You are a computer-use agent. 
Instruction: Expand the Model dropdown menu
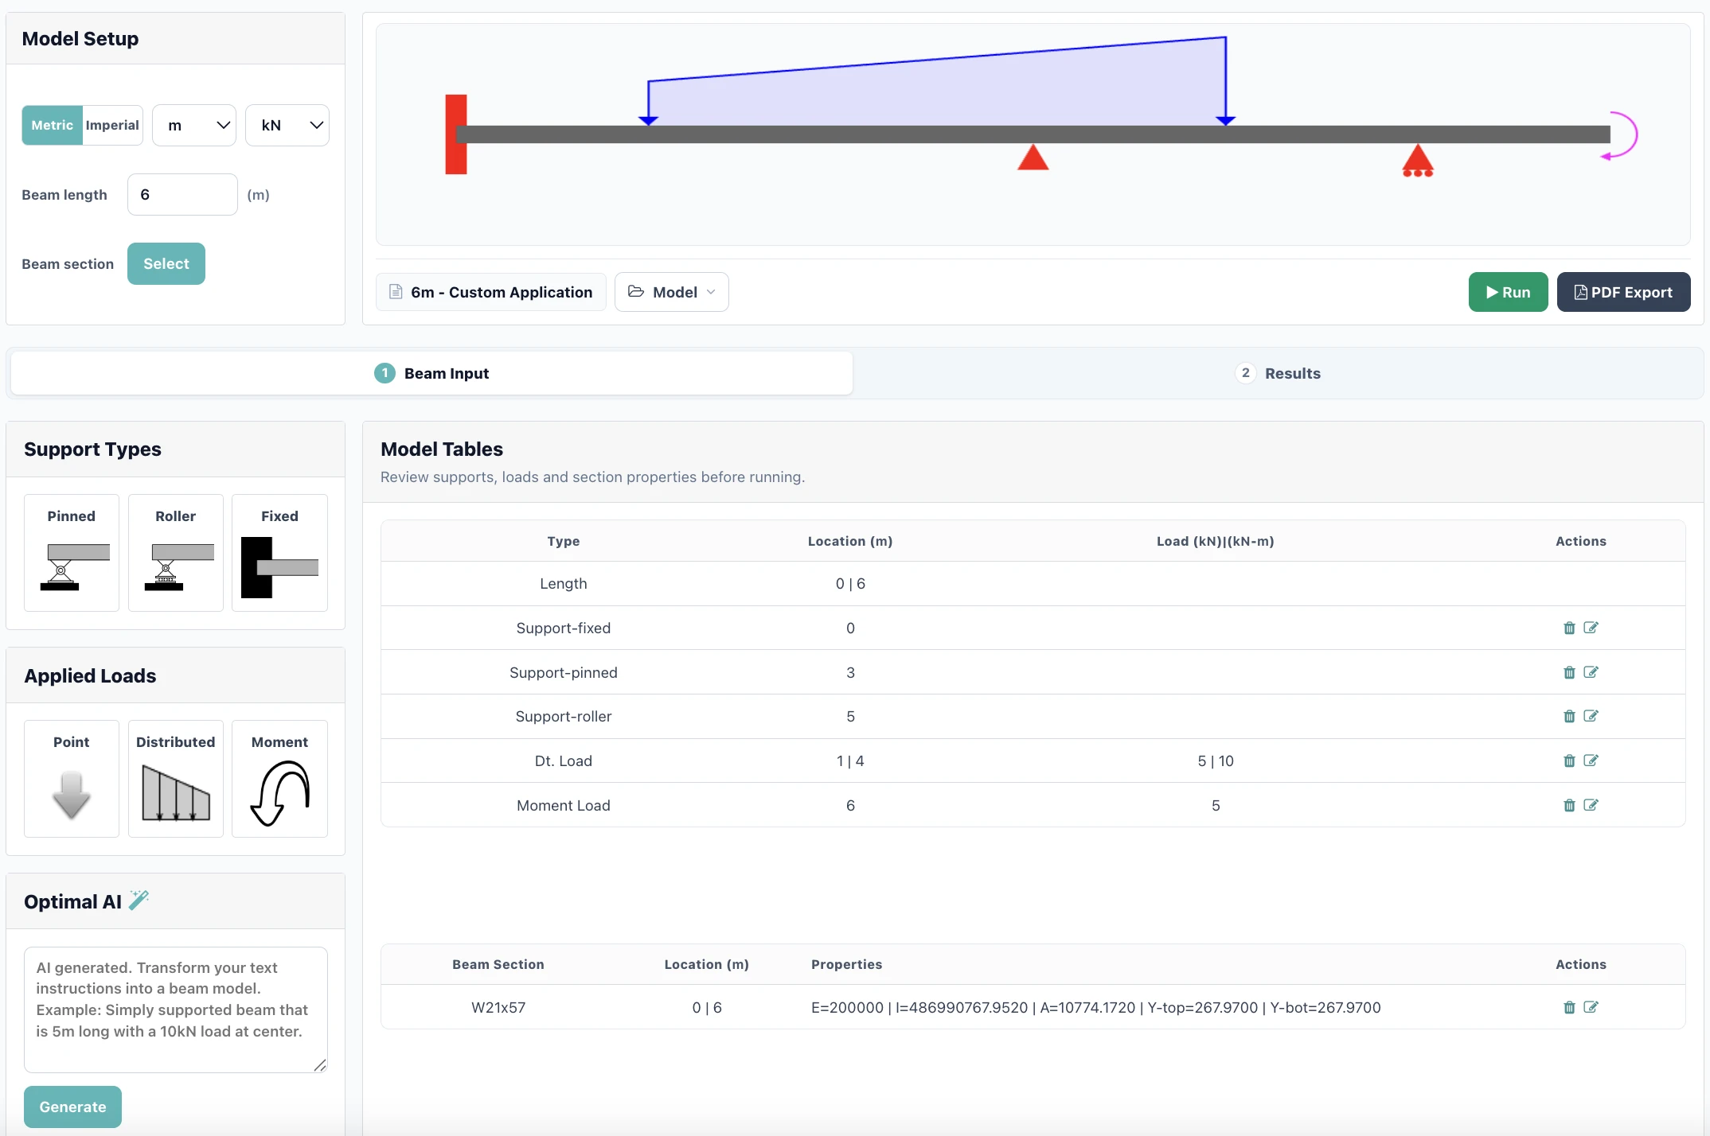point(672,292)
